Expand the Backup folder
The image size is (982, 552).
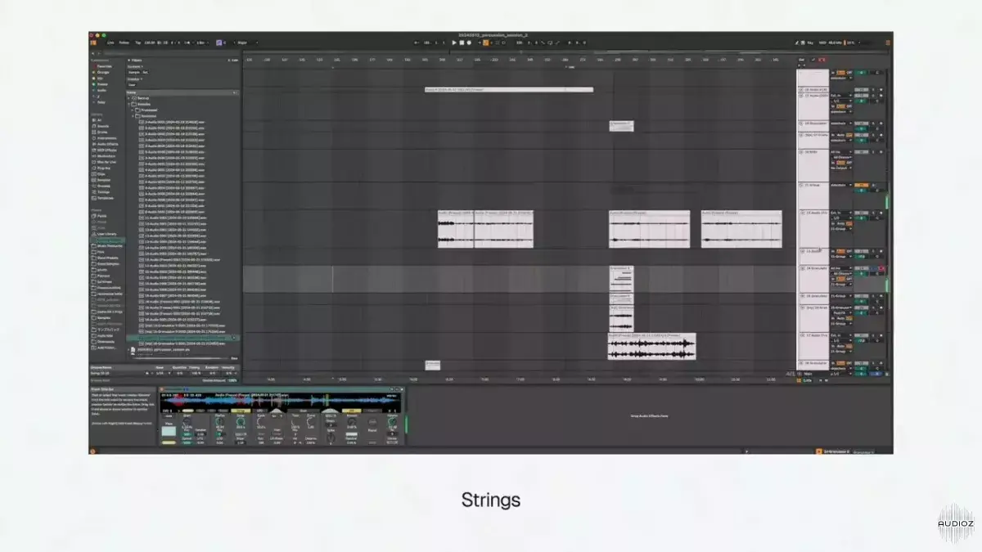(x=128, y=98)
